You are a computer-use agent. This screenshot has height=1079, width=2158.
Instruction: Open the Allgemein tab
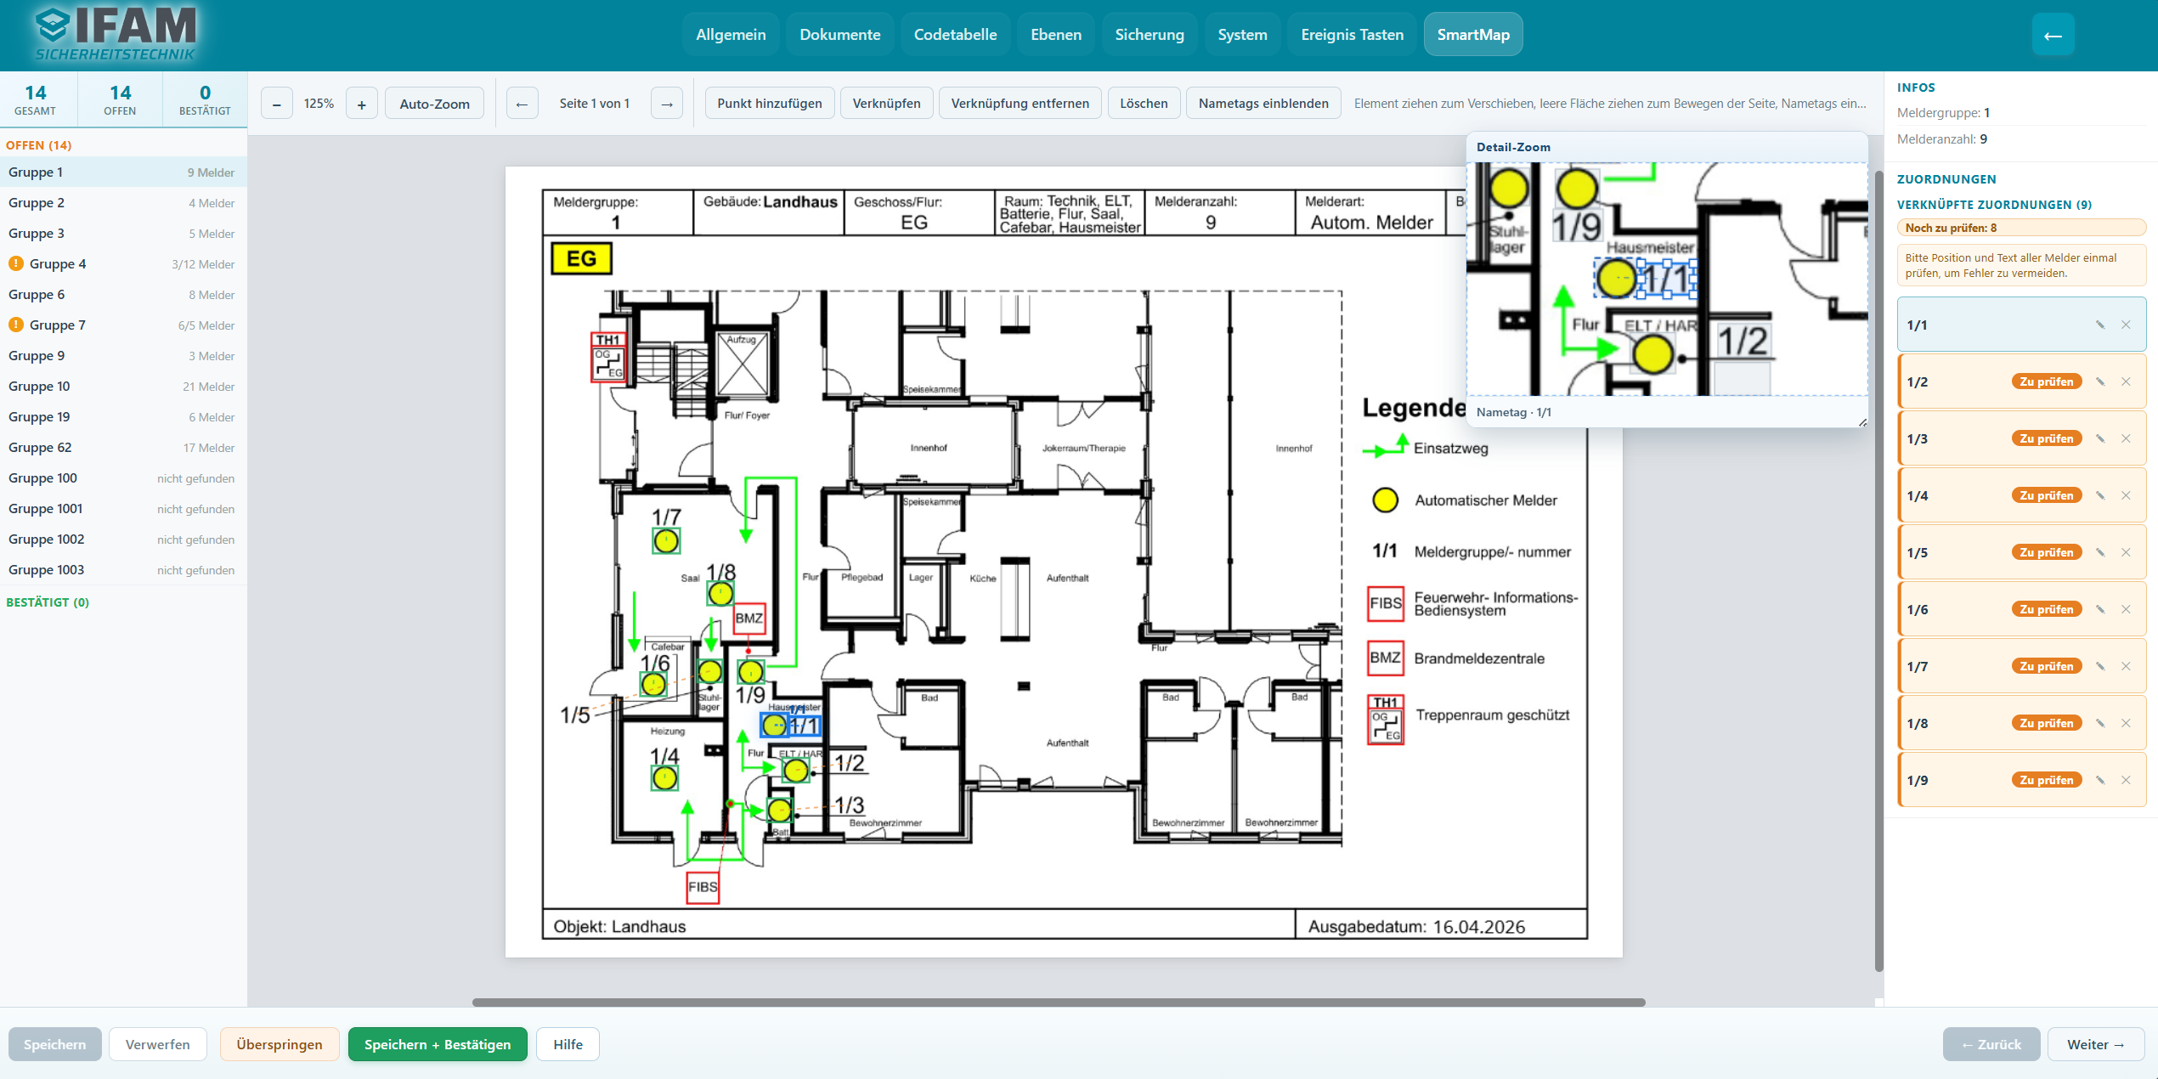pos(731,35)
